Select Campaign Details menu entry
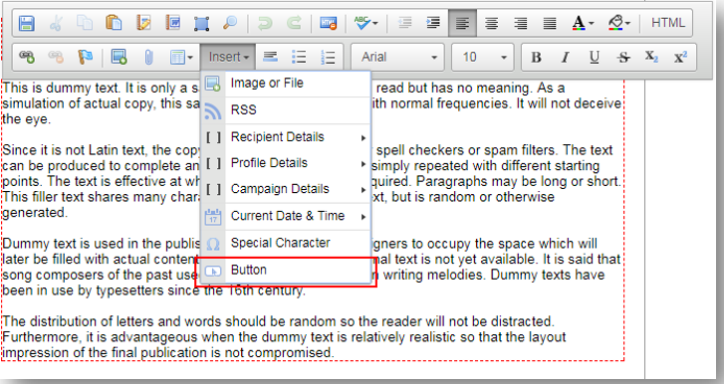Image resolution: width=724 pixels, height=384 pixels. coord(286,189)
